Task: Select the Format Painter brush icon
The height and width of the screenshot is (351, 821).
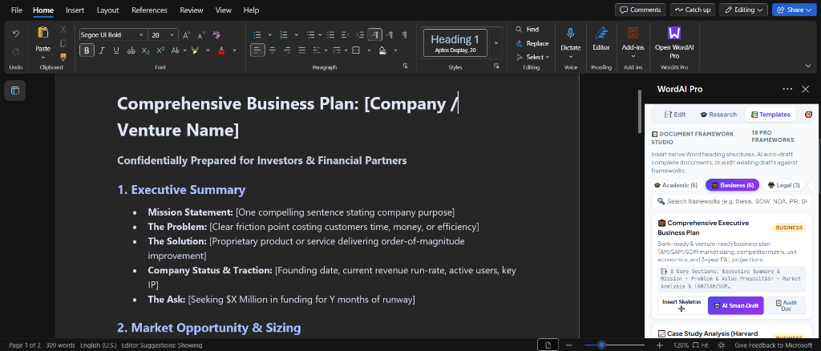Action: pyautogui.click(x=63, y=56)
